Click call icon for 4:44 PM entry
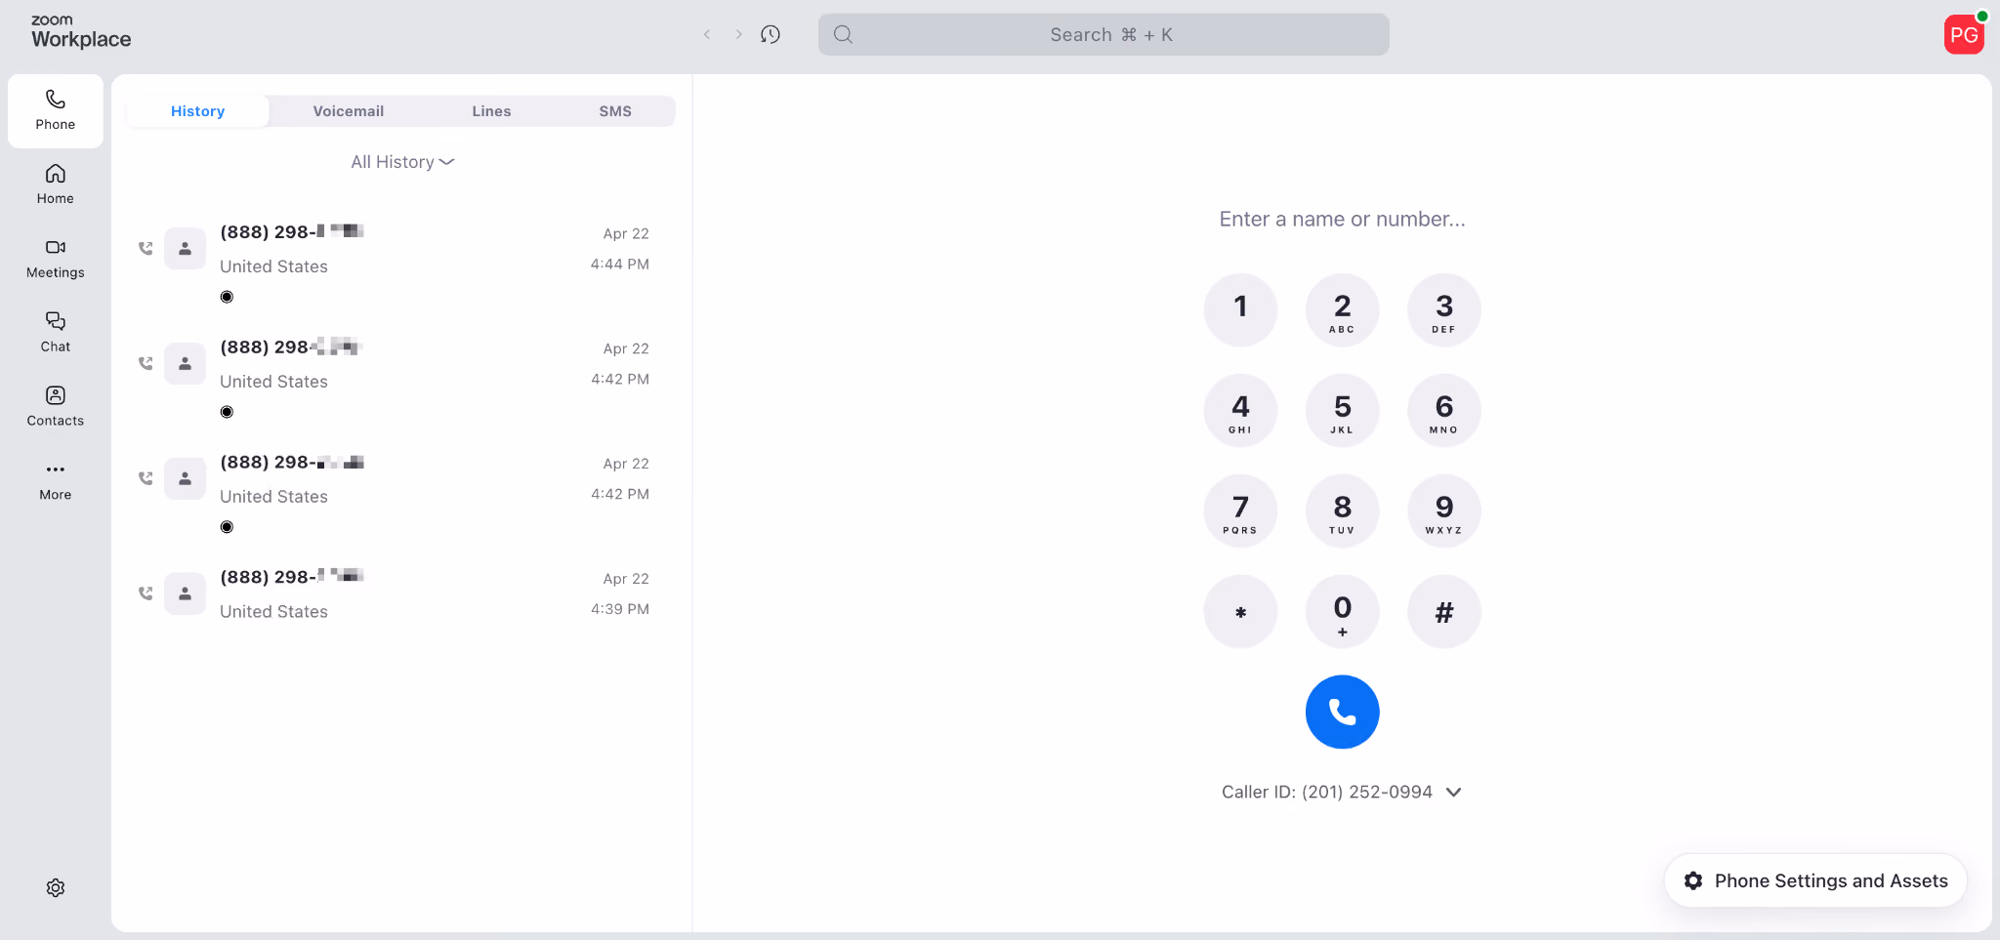2000x940 pixels. click(146, 248)
